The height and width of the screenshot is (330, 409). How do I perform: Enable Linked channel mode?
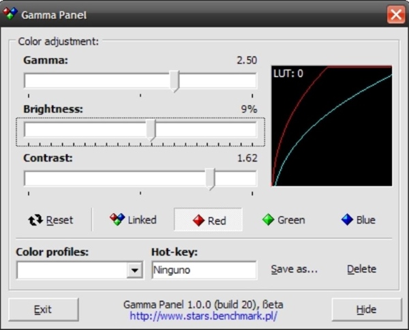point(134,220)
